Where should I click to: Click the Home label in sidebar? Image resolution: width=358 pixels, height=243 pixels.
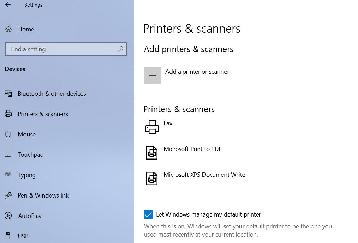coord(26,29)
